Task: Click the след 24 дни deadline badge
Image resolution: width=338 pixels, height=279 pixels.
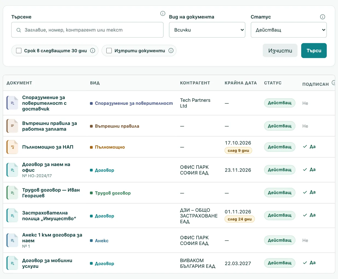Action: tap(240, 219)
